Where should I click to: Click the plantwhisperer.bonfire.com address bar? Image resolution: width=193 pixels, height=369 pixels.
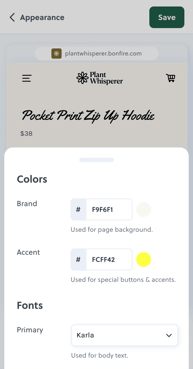pyautogui.click(x=103, y=53)
